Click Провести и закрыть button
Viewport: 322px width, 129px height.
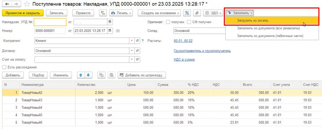click(x=23, y=13)
